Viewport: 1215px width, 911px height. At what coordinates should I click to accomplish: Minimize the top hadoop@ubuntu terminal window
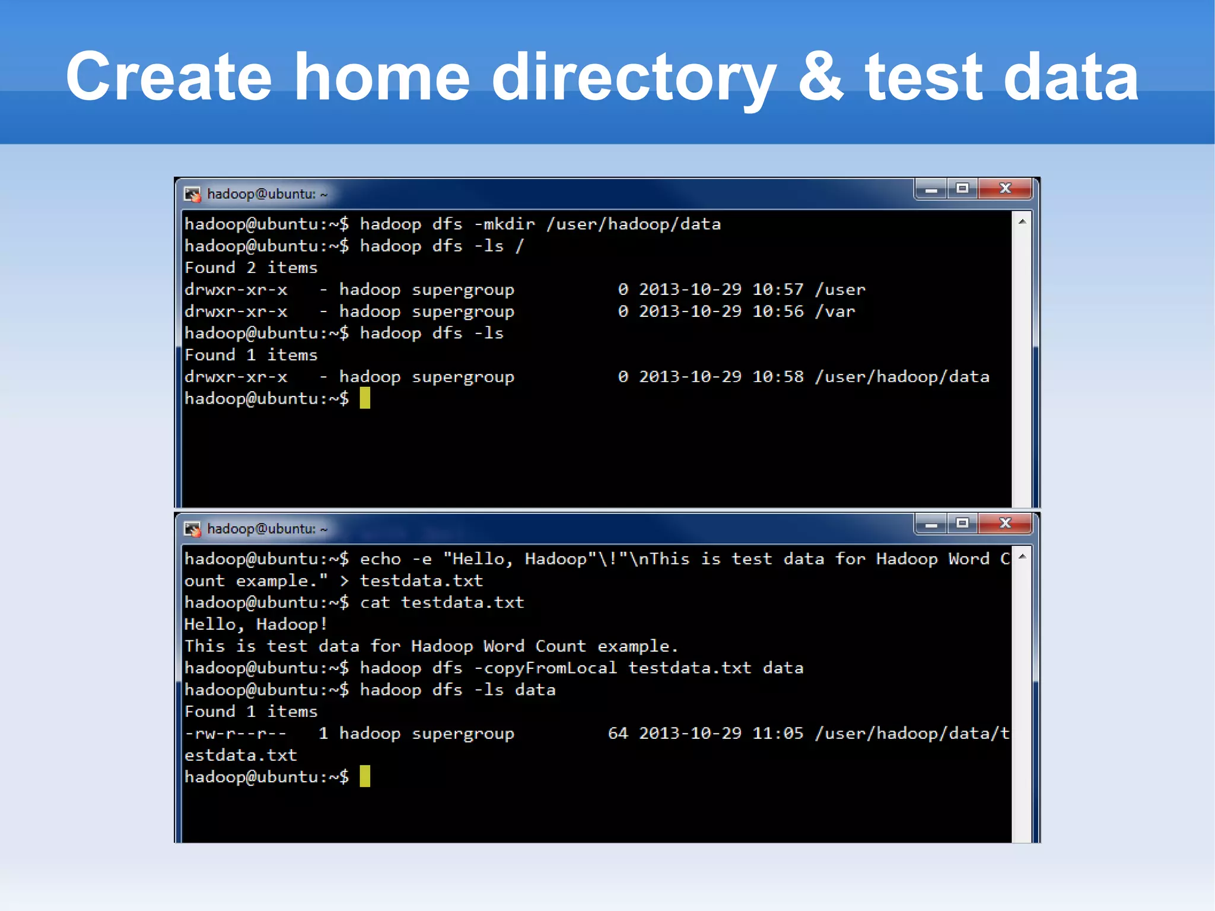point(931,189)
